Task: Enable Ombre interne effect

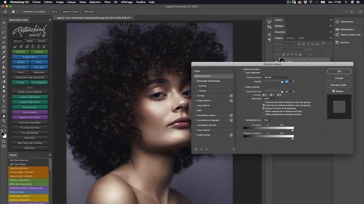Action: [196, 101]
